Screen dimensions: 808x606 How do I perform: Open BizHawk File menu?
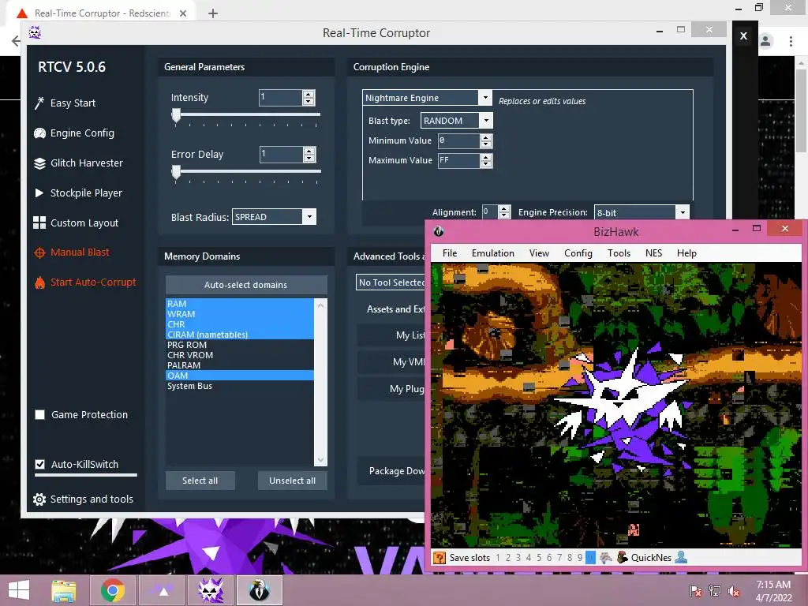pyautogui.click(x=449, y=253)
